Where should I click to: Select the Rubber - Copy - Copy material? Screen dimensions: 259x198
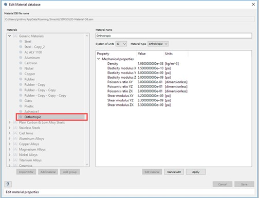40,90
